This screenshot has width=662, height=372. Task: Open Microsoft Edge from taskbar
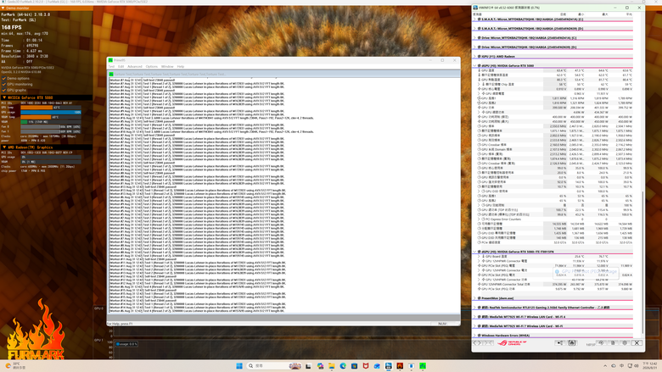(x=343, y=366)
